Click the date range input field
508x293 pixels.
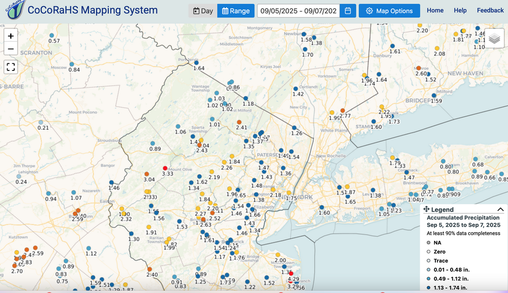pos(298,11)
